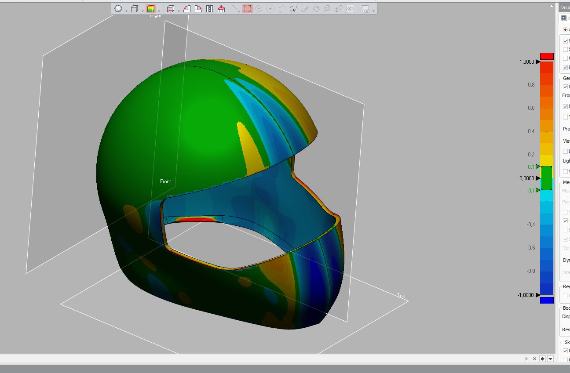Rotate view counterclockwise using toolbar icon
The width and height of the screenshot is (570, 373).
tap(187, 9)
